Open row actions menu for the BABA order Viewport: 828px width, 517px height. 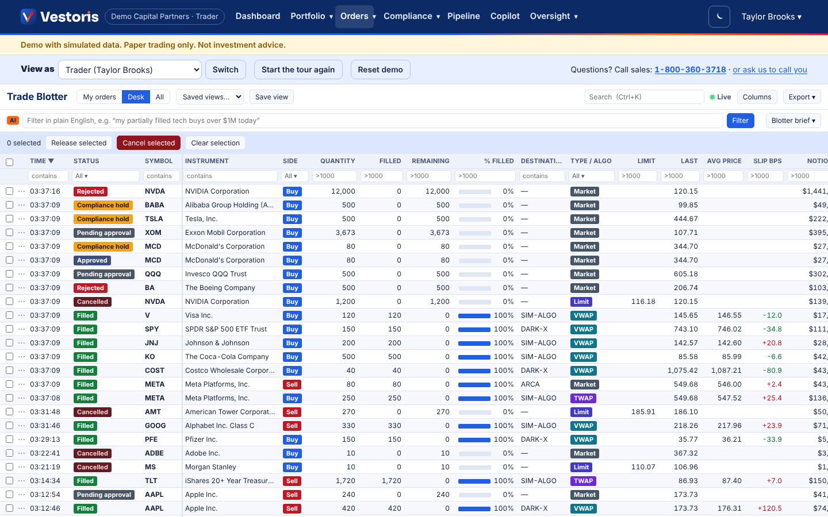click(x=22, y=205)
